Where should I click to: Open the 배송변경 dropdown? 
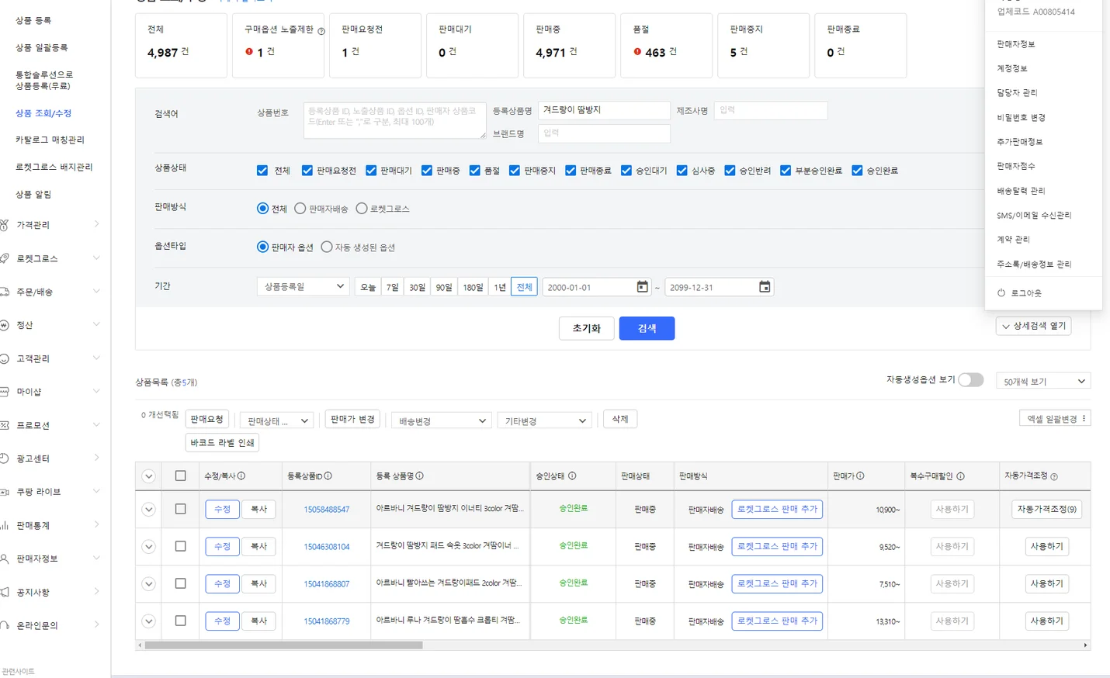[442, 420]
